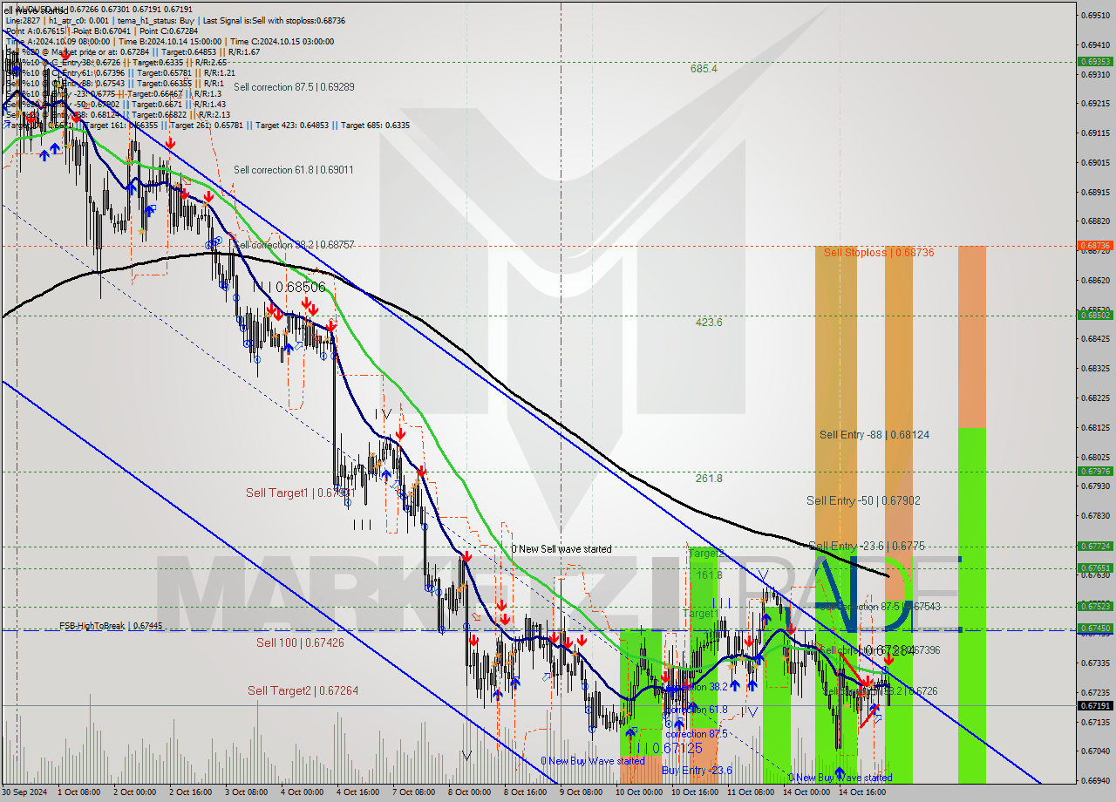Click the 'FSB-HighToBreak | 0.67445' label
Viewport: 1116px width, 802px height.
pos(111,626)
